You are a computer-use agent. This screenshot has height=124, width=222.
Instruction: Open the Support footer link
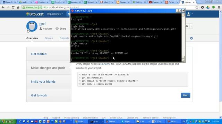click(56, 118)
